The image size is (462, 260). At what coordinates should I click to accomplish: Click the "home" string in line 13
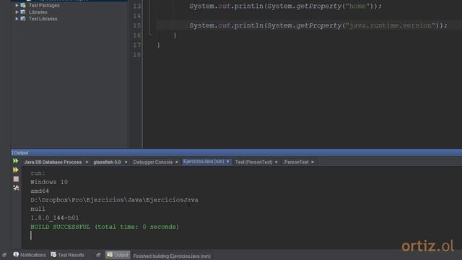click(357, 6)
